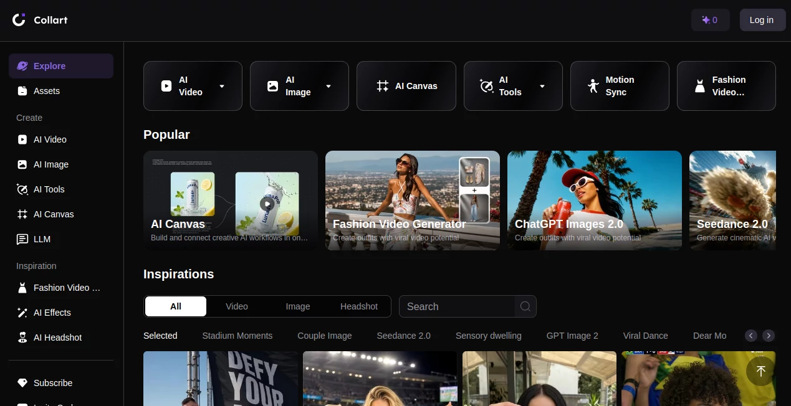Play the AI Canvas preview video
This screenshot has height=406, width=791.
click(x=267, y=204)
